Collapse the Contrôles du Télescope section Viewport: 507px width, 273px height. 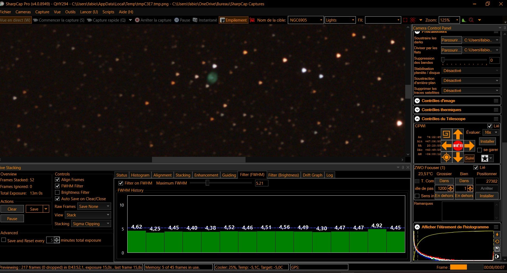point(417,119)
